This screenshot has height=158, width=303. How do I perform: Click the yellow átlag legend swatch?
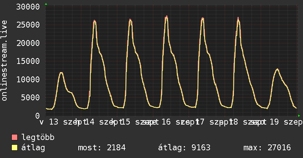[14, 148]
